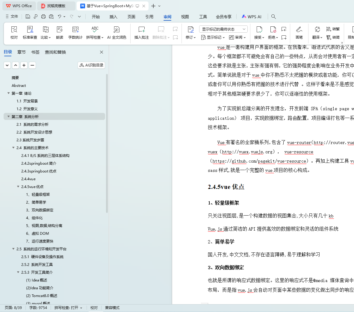Run 拼写检查 spell check
This screenshot has height=312, width=354.
[x=95, y=33]
